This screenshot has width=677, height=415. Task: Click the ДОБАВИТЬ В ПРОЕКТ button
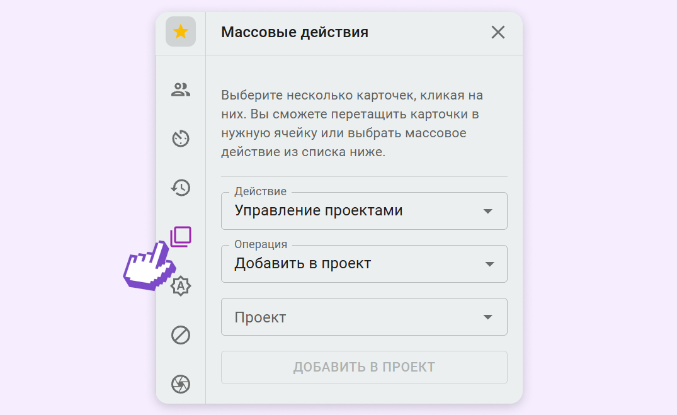tap(364, 367)
